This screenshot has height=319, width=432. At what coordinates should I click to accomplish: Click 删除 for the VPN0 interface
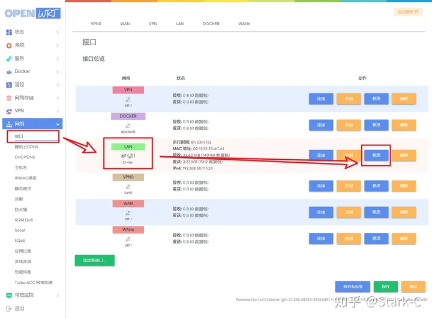click(404, 186)
